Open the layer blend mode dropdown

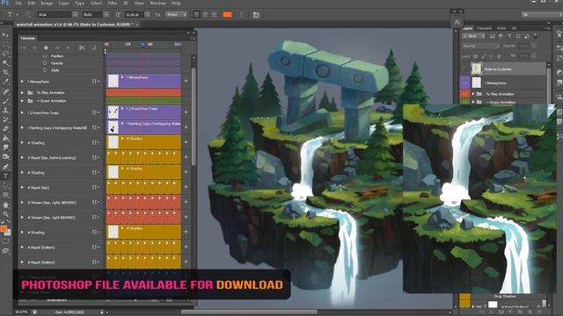point(481,47)
